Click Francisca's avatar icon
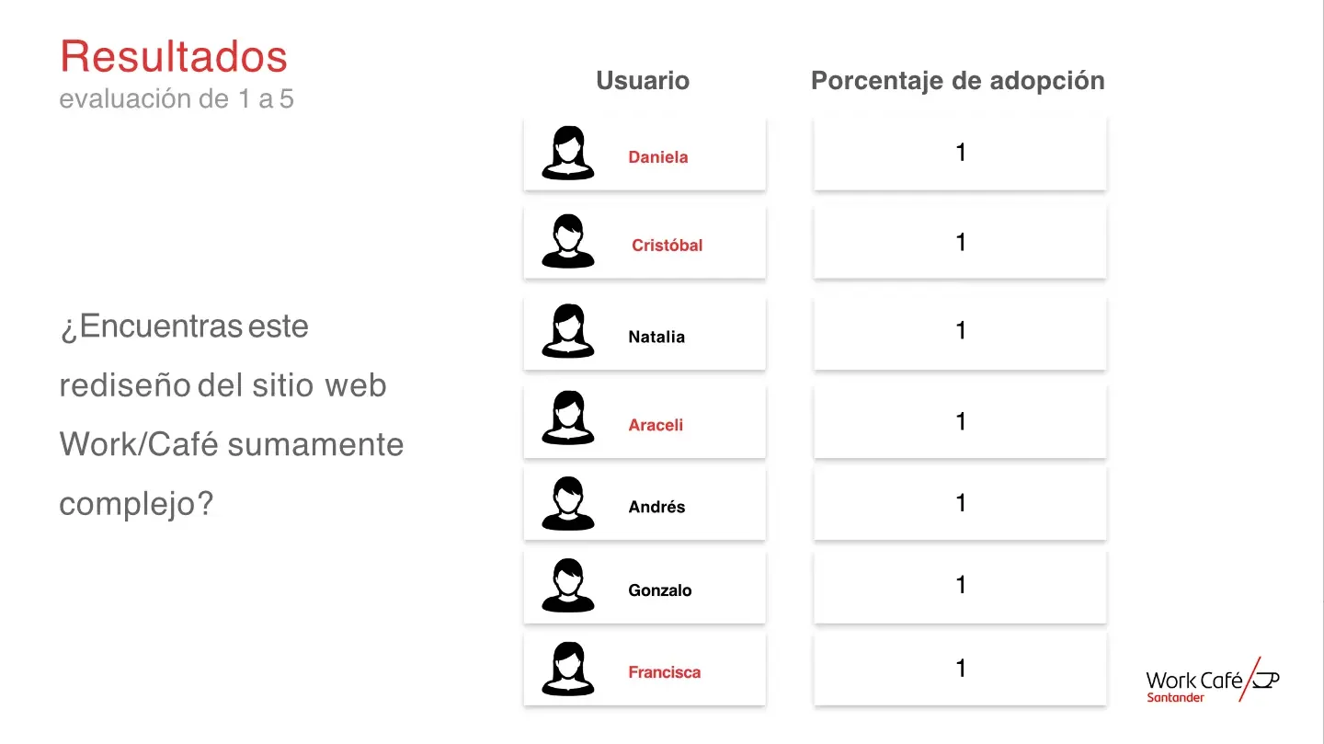1324x744 pixels. [567, 669]
